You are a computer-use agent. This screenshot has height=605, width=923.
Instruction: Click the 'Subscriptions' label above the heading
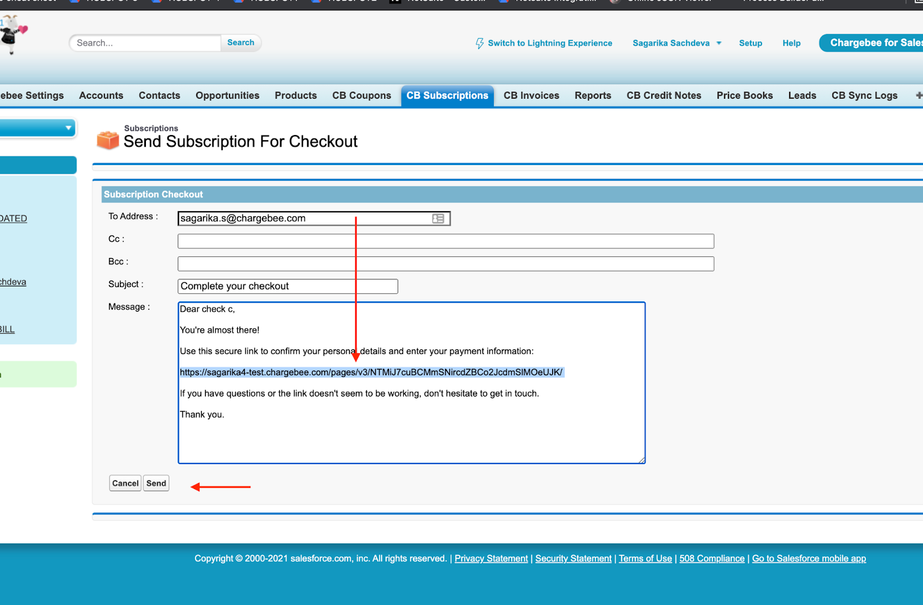(x=151, y=128)
